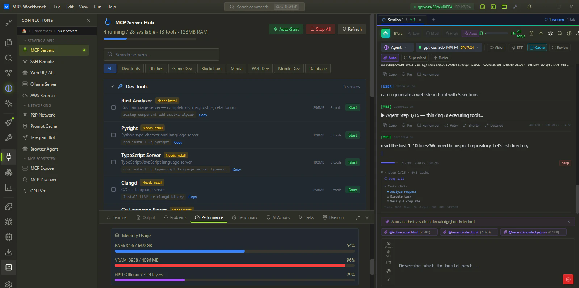Click the magnifier icon in chat toolbar

[560, 33]
